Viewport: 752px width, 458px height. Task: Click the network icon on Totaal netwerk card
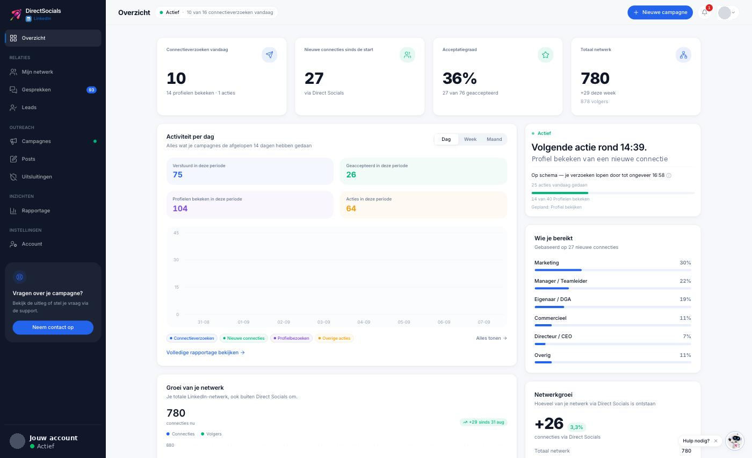tap(683, 55)
